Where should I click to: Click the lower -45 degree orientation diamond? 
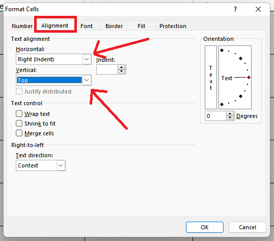pos(240,97)
